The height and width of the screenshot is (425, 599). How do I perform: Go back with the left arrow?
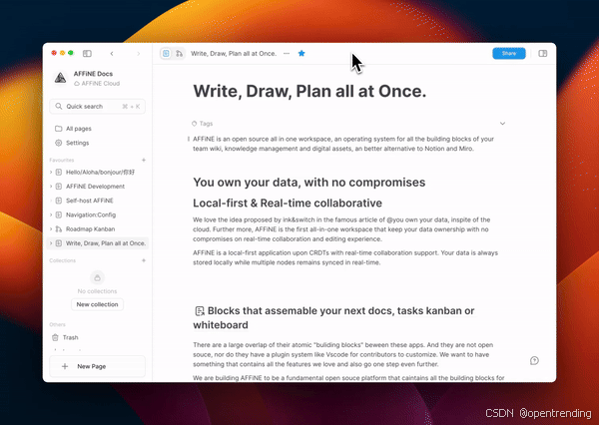tap(112, 54)
